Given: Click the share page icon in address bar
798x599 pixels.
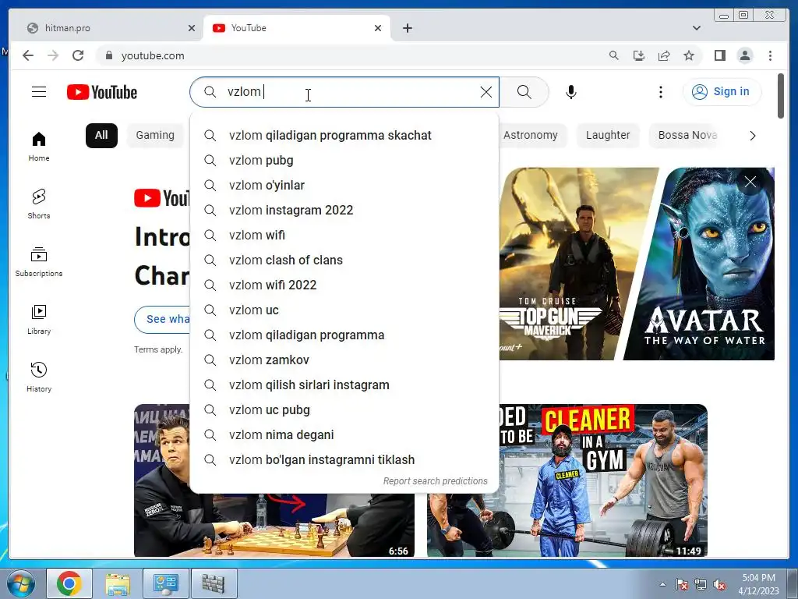Looking at the screenshot, I should coord(664,55).
